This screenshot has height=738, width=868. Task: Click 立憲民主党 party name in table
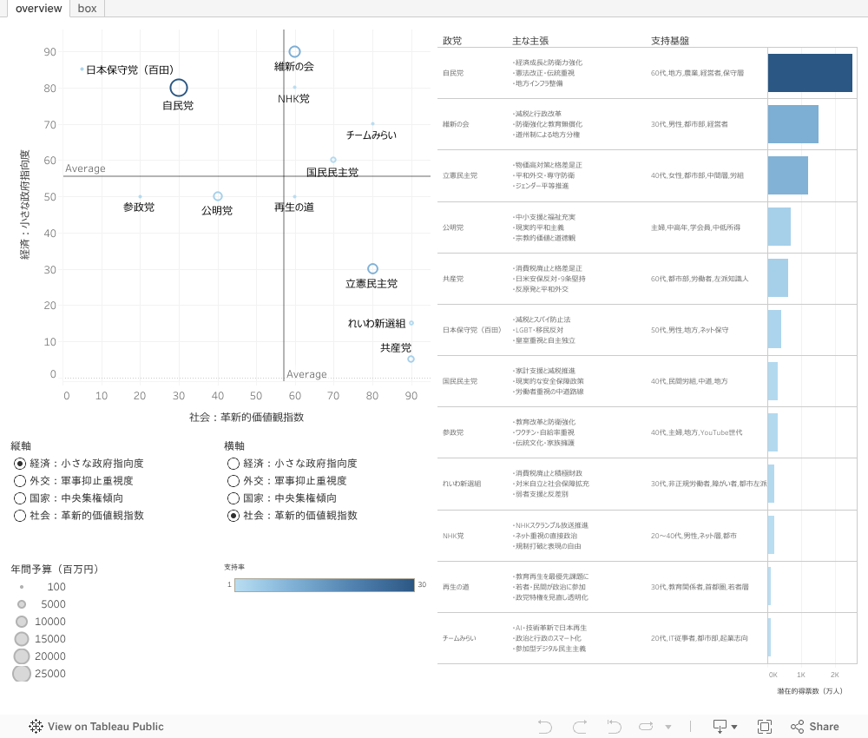[459, 175]
